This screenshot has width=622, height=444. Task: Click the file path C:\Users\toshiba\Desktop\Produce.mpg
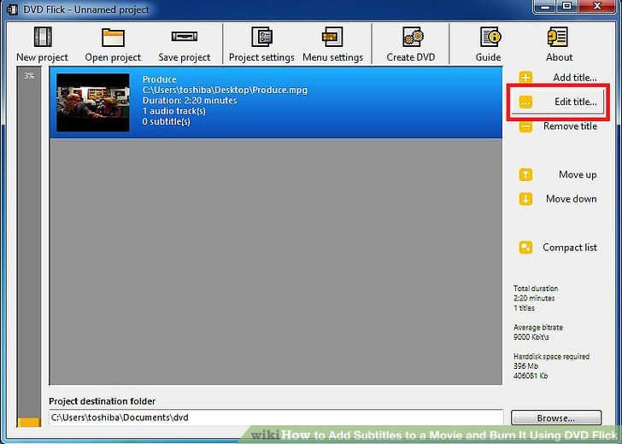click(225, 90)
